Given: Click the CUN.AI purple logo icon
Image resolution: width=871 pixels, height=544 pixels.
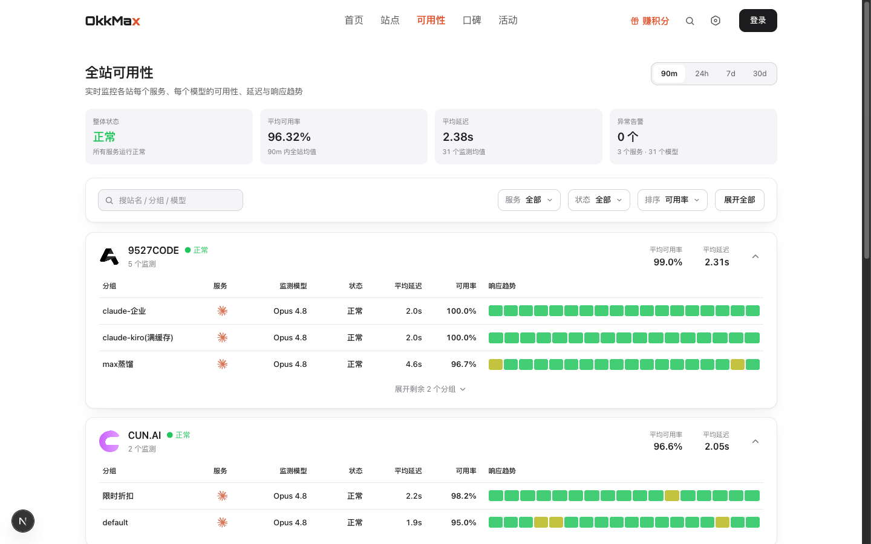Looking at the screenshot, I should click(109, 441).
